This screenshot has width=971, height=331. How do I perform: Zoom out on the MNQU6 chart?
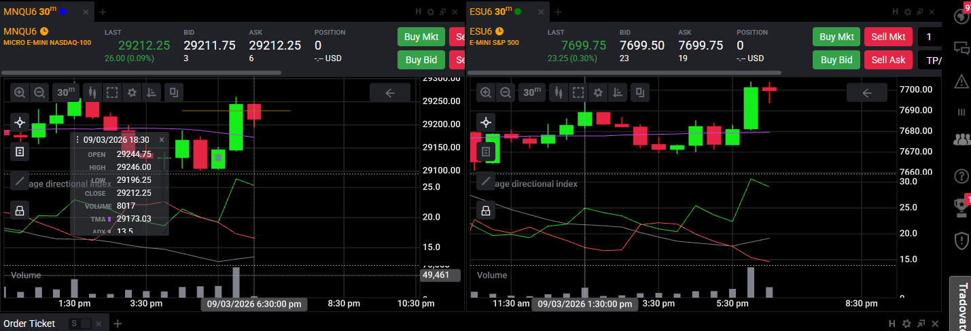pos(39,92)
